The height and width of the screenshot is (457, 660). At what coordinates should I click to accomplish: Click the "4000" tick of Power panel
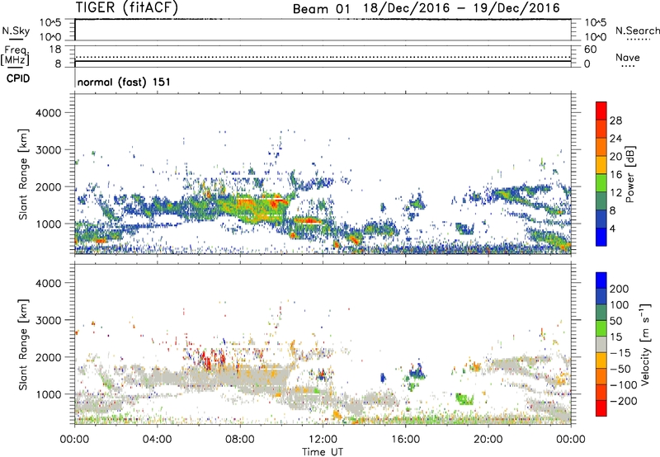point(48,113)
